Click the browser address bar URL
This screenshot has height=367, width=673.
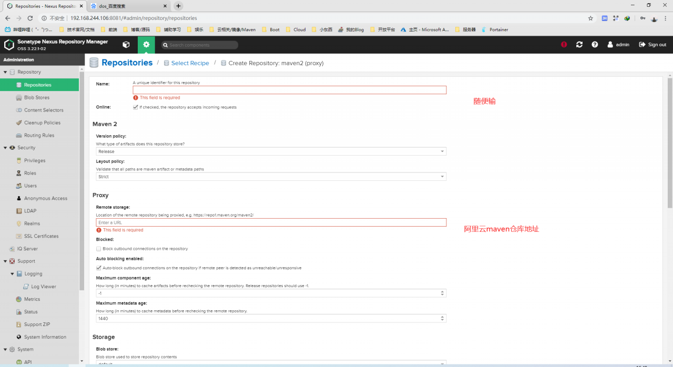click(134, 18)
